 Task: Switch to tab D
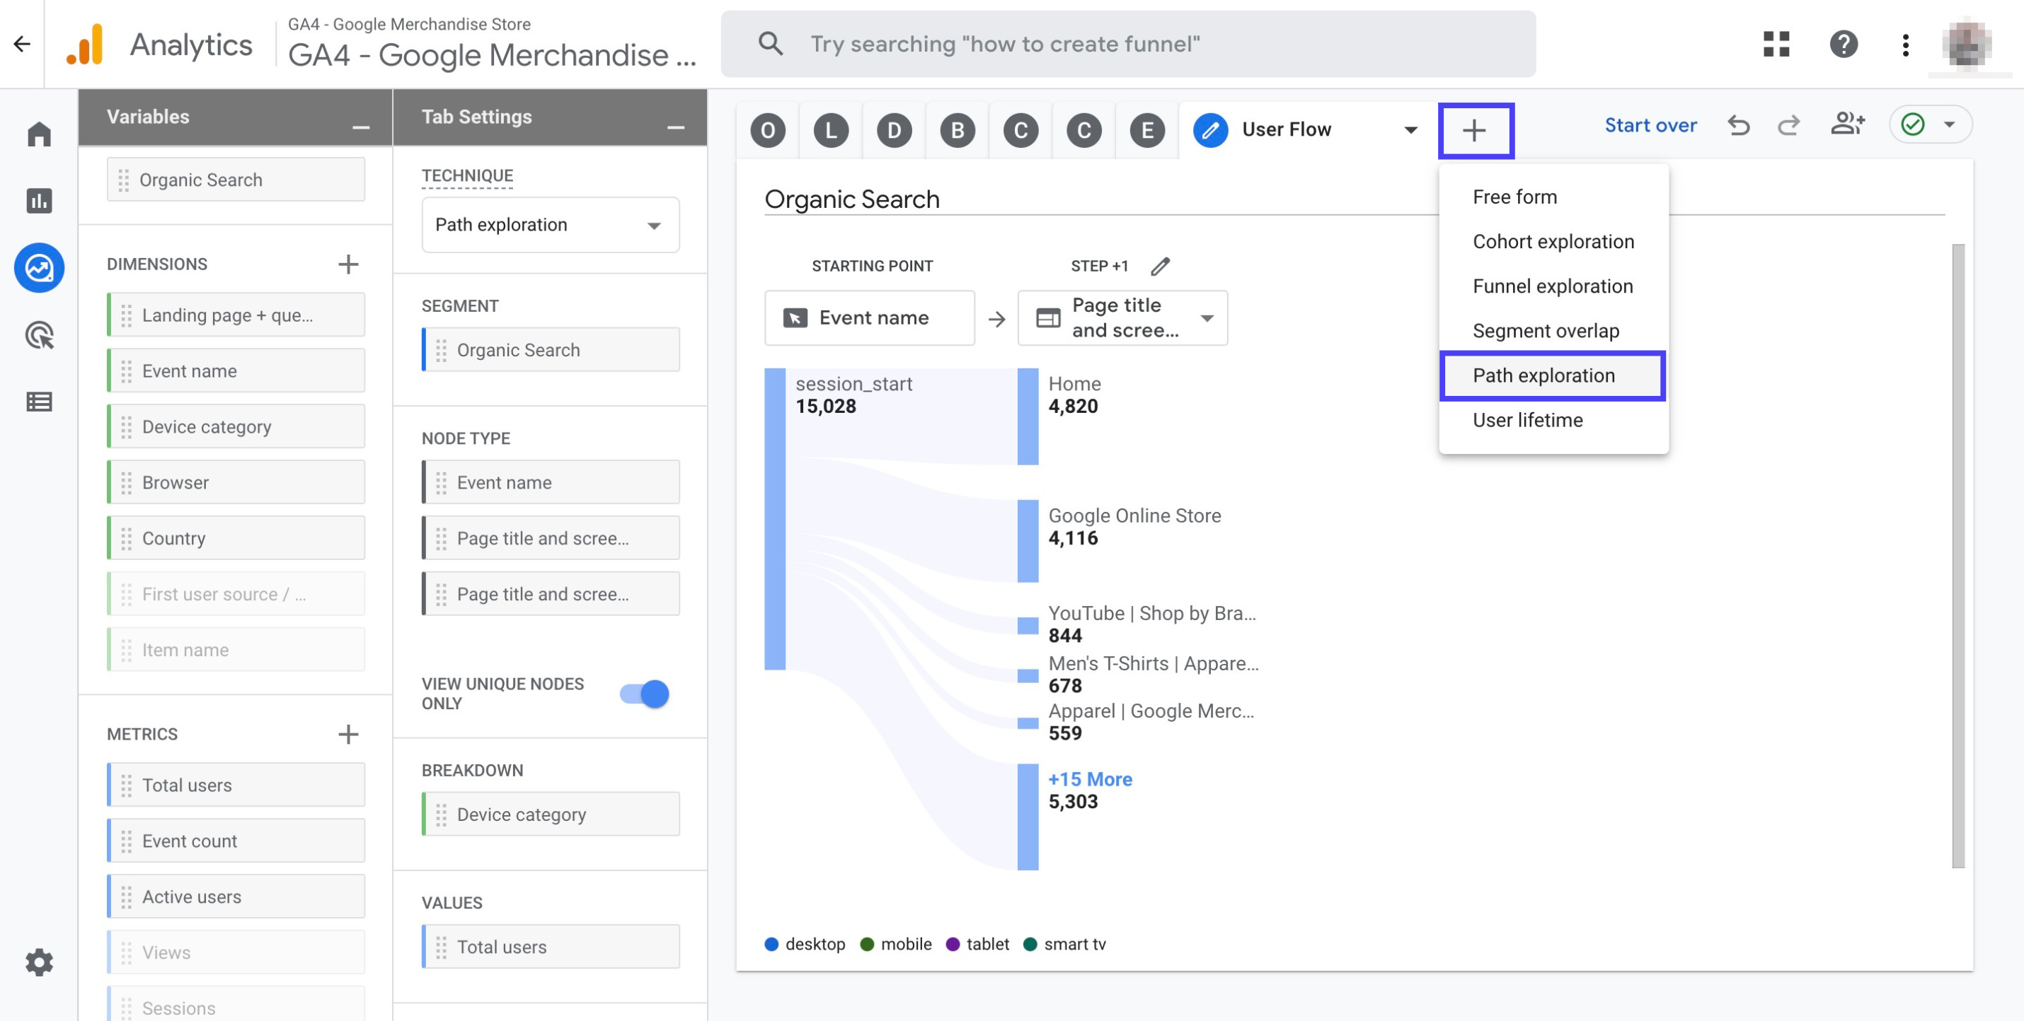(x=894, y=130)
